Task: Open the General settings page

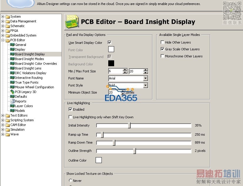Action: [x=21, y=45]
